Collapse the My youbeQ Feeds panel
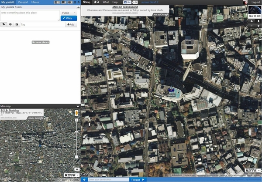This screenshot has width=262, height=182. (x=78, y=7)
